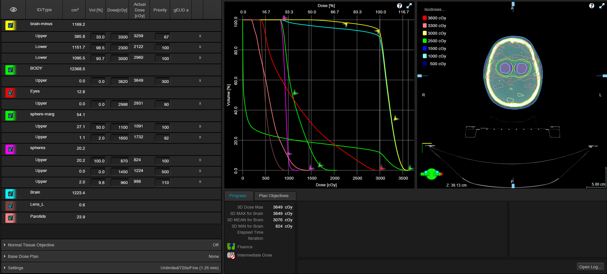
Task: Toggle the BODY structure checkbox
Action: point(11,70)
